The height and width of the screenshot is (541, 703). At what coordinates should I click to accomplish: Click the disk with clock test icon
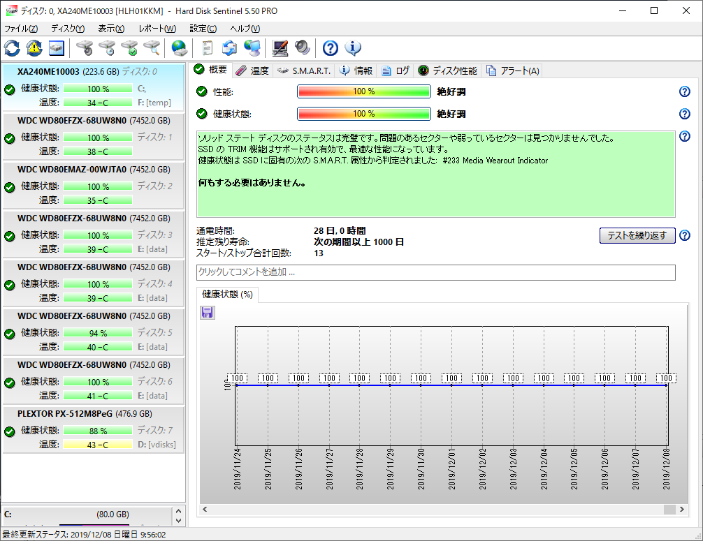pyautogui.click(x=107, y=48)
